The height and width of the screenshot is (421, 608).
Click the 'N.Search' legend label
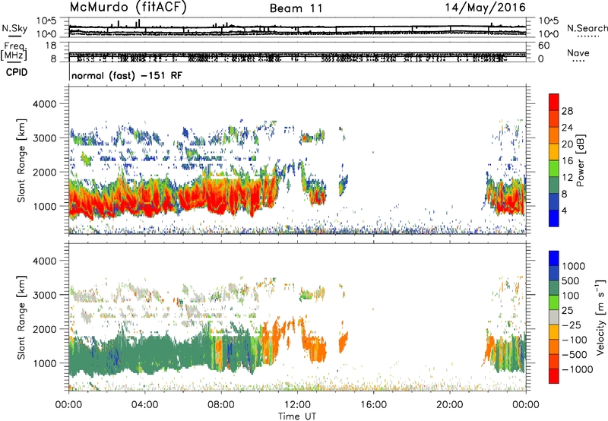587,28
